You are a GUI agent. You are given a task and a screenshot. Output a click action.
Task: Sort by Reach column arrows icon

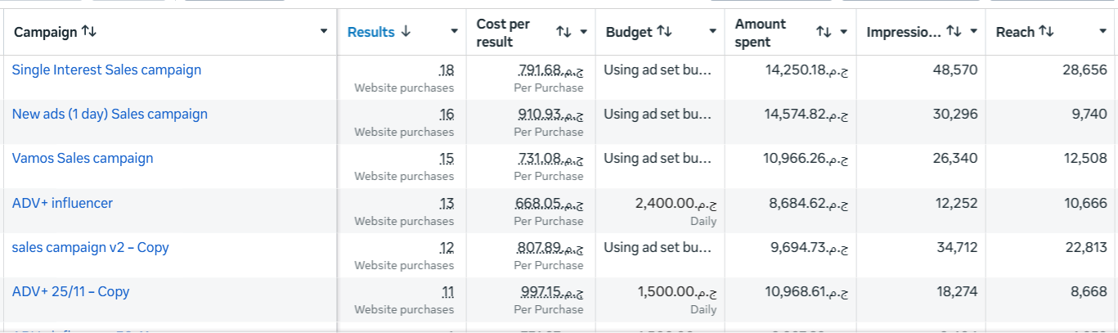tap(1046, 32)
